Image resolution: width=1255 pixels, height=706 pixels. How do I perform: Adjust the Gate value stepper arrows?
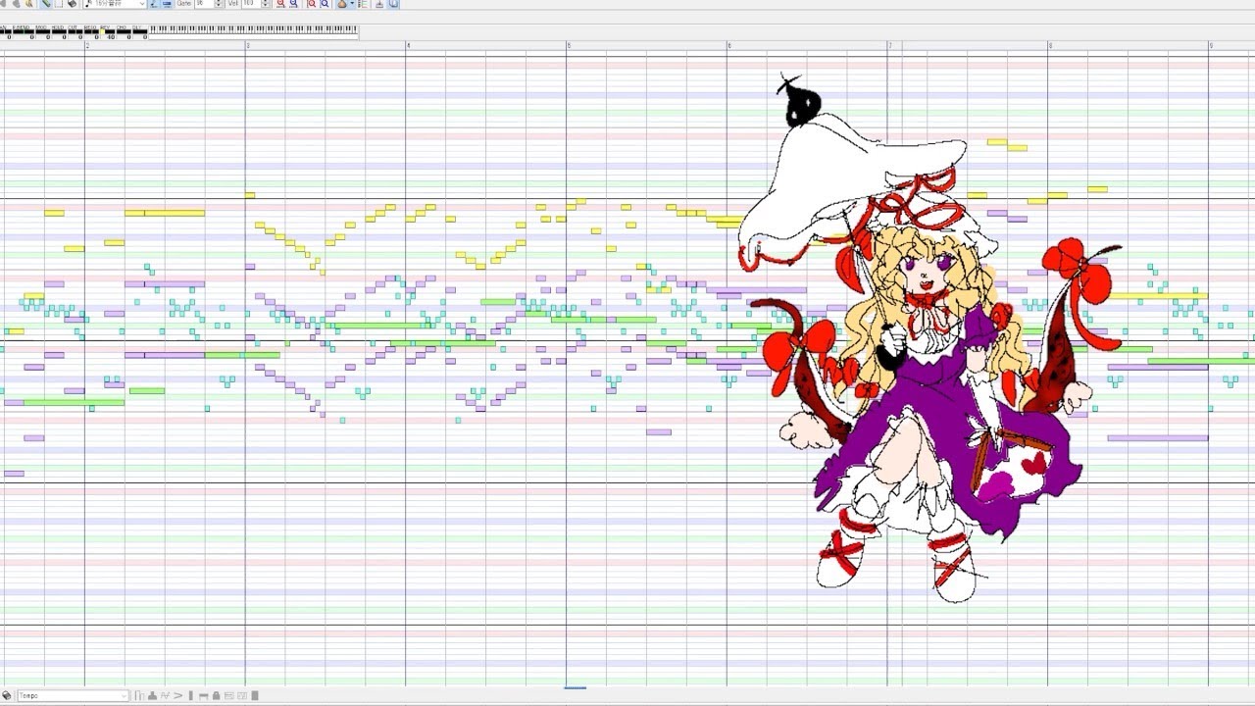pos(219,4)
